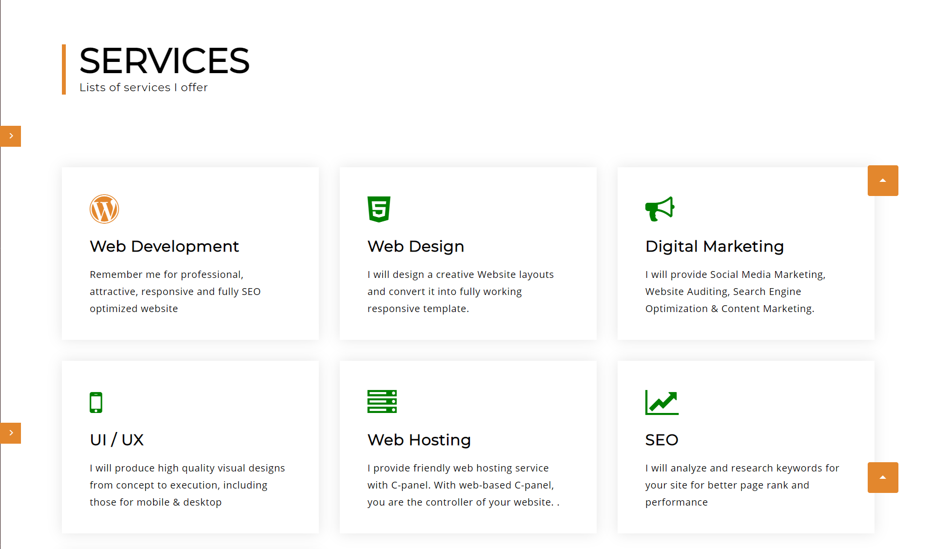Open the Web Development service title
This screenshot has height=549, width=934.
pos(164,246)
